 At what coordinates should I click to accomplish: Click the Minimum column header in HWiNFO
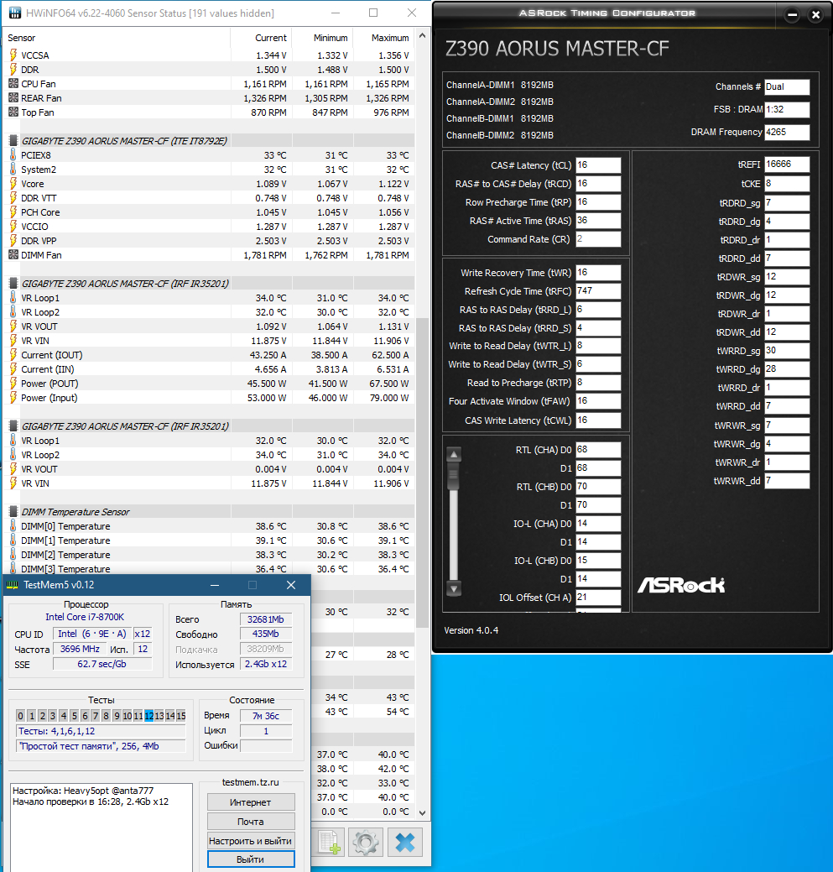pyautogui.click(x=323, y=38)
